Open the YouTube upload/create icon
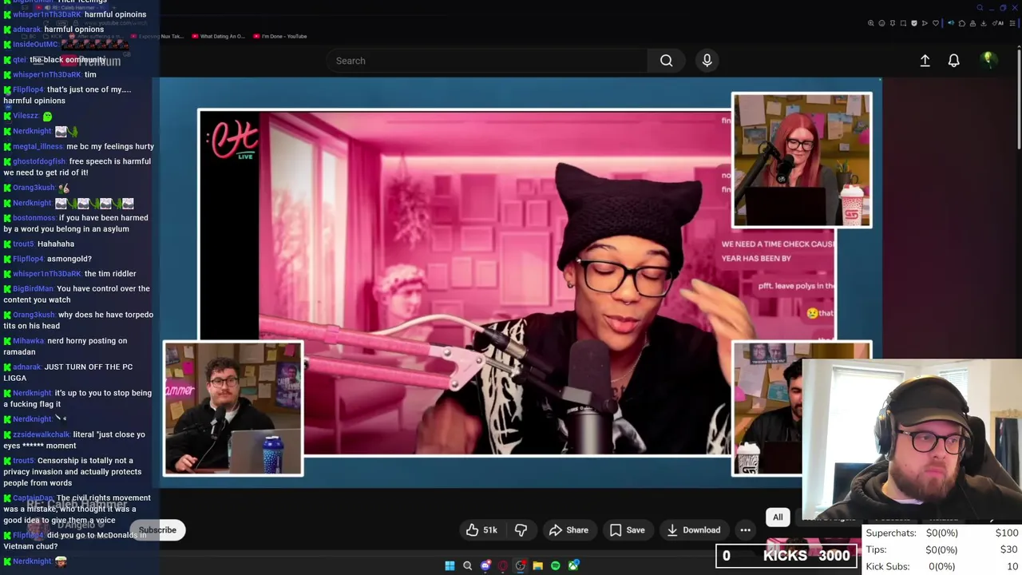 tap(925, 61)
